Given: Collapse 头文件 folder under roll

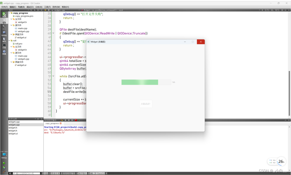Looking at the screenshot, I should pyautogui.click(x=11, y=47).
